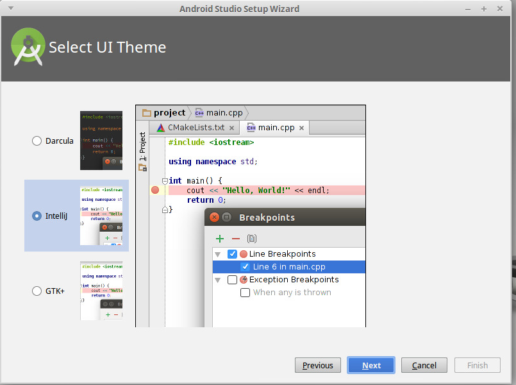Close the Breakpoints dialog with red button
The height and width of the screenshot is (385, 516).
214,218
